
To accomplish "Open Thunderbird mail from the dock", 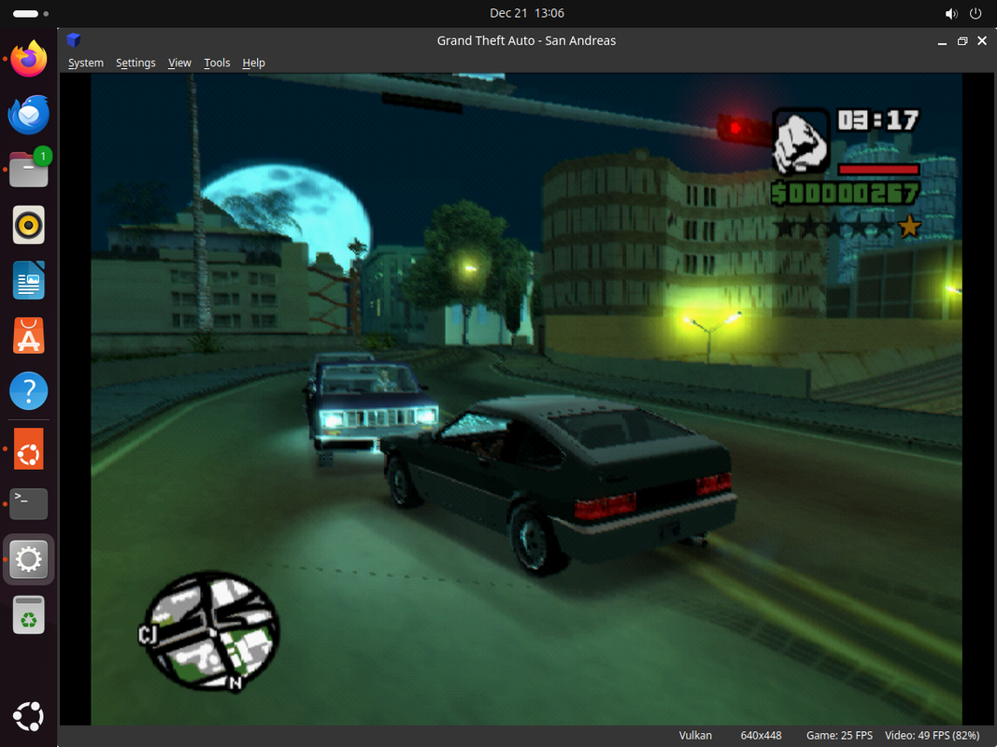I will pos(29,114).
